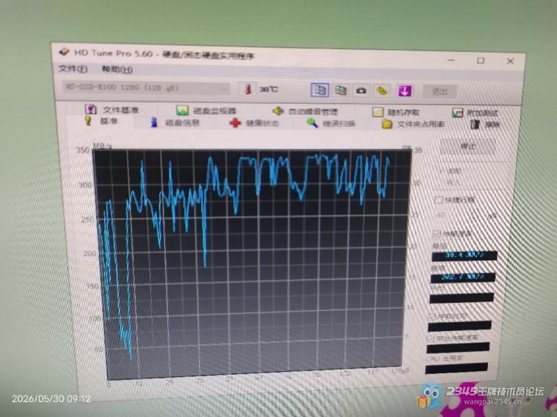Toggle the 快捷行程 checkbox
The image size is (557, 417).
click(x=439, y=200)
